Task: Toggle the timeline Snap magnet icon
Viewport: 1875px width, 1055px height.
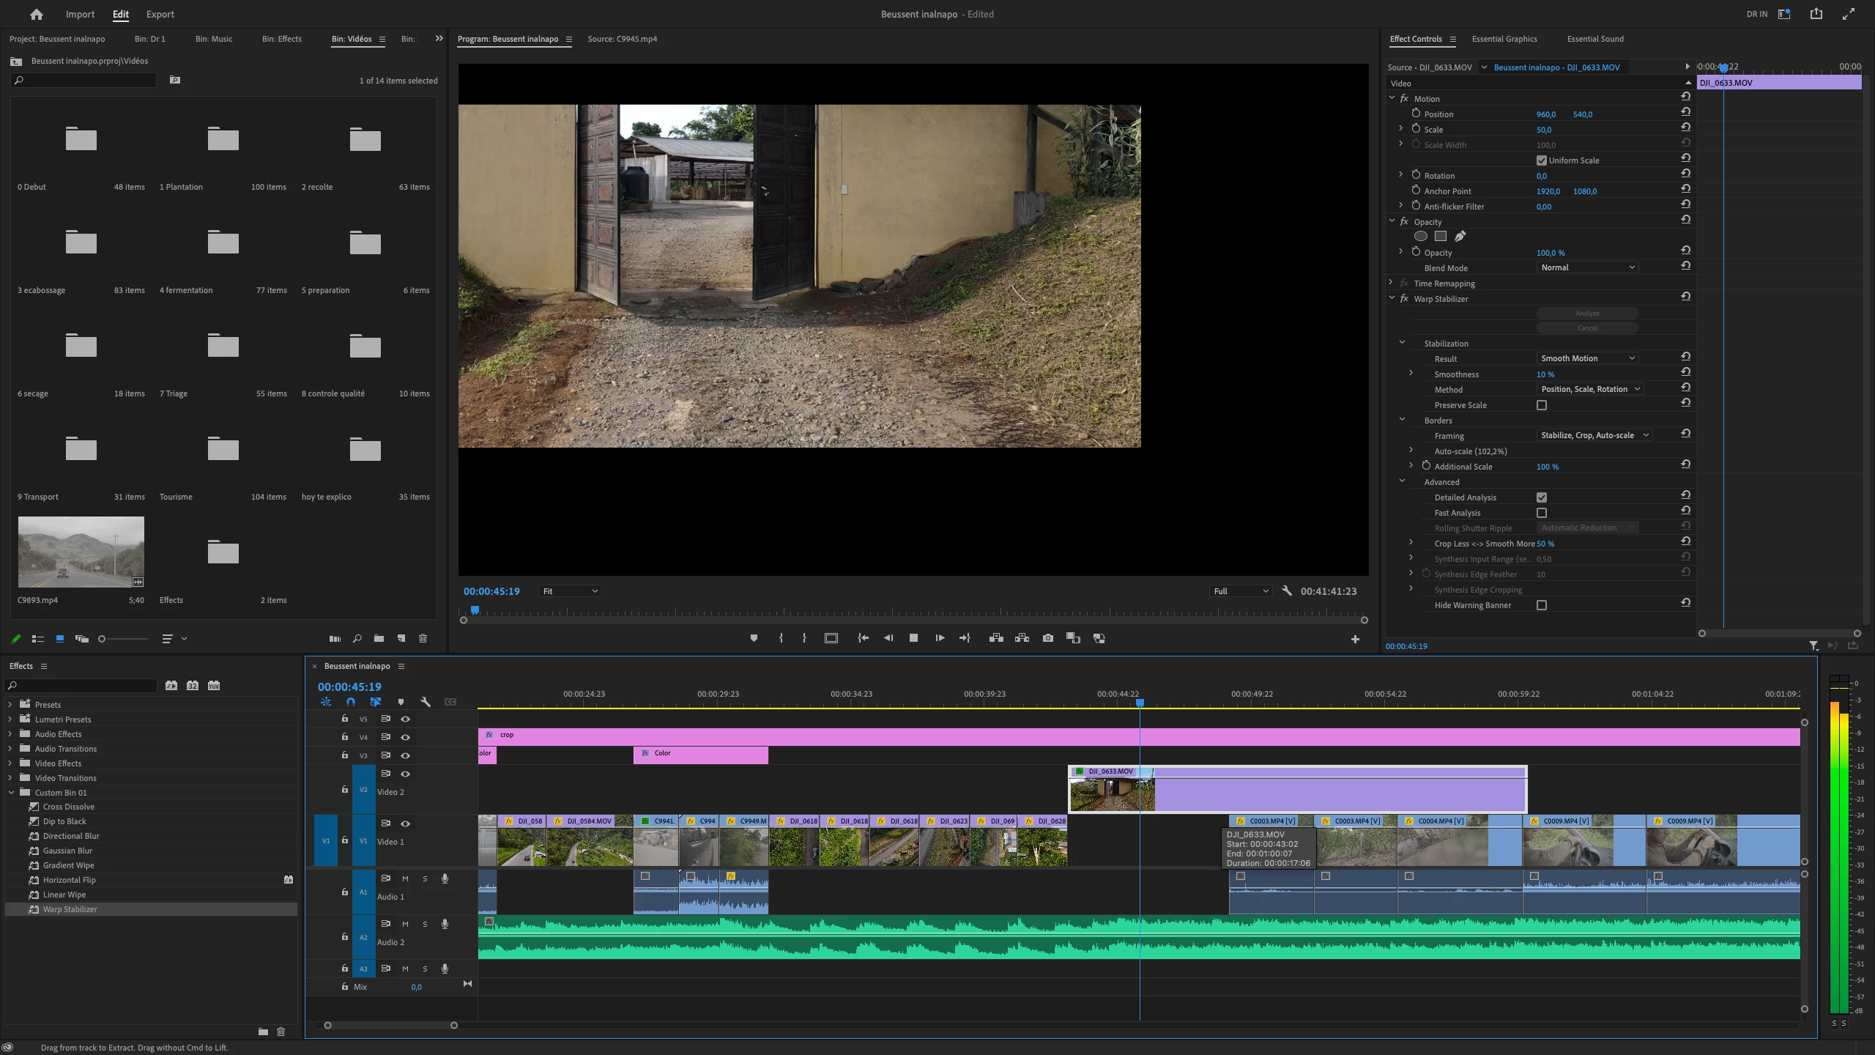Action: pyautogui.click(x=351, y=702)
